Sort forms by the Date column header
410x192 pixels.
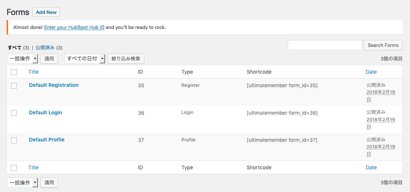pos(371,72)
